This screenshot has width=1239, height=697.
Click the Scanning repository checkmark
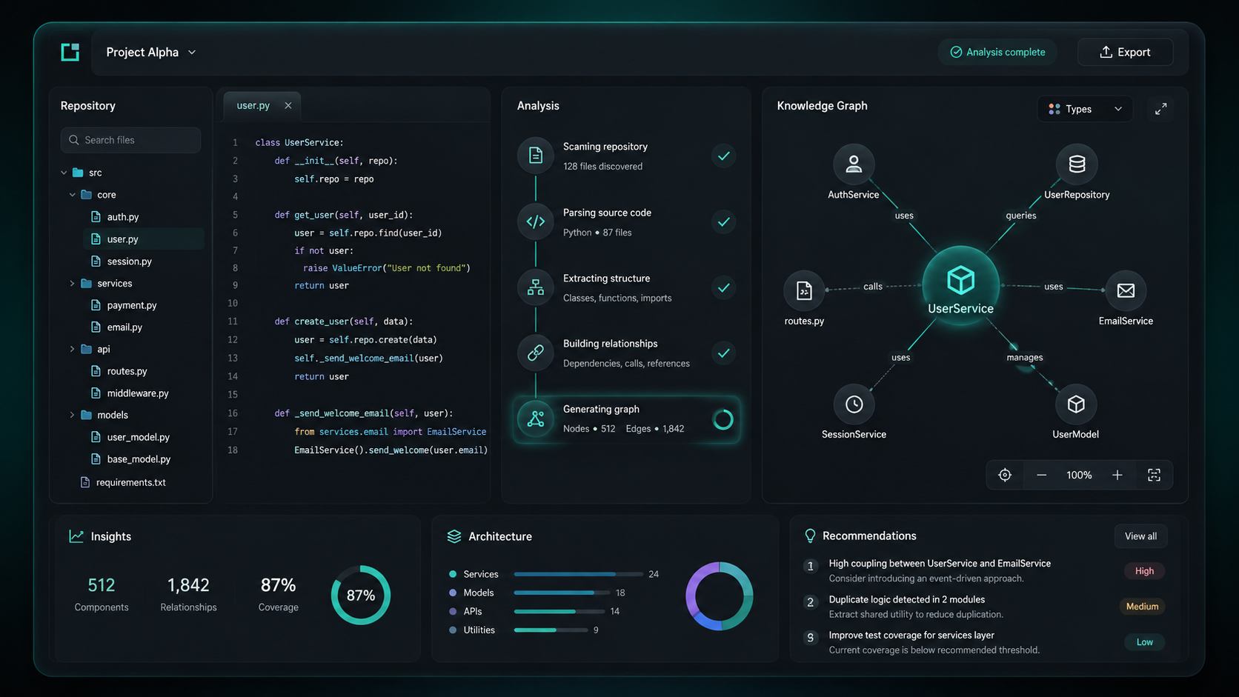tap(724, 156)
